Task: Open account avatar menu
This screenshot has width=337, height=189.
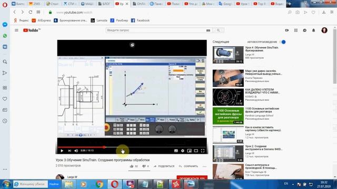Action: click(324, 30)
